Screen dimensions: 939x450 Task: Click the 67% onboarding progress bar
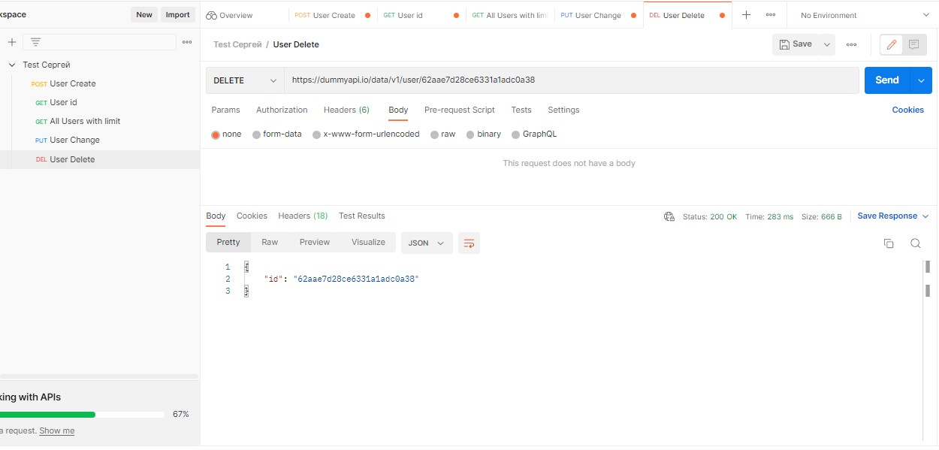click(x=83, y=414)
